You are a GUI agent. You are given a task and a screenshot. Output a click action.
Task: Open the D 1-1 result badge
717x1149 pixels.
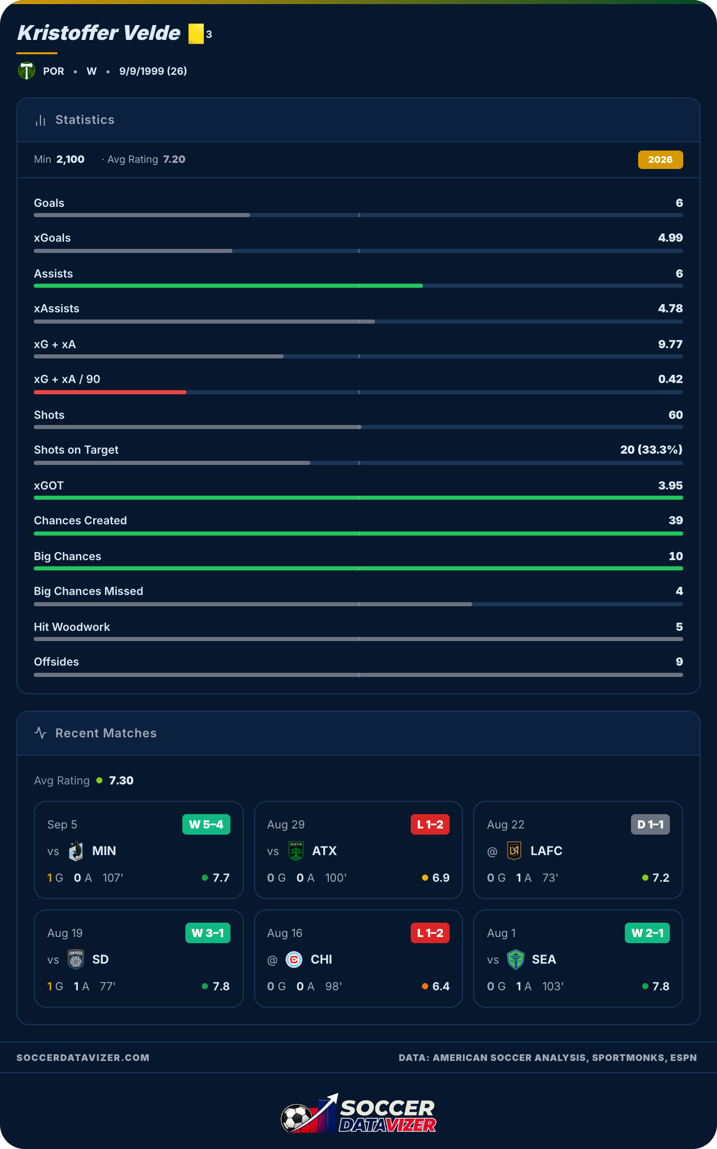pos(650,824)
